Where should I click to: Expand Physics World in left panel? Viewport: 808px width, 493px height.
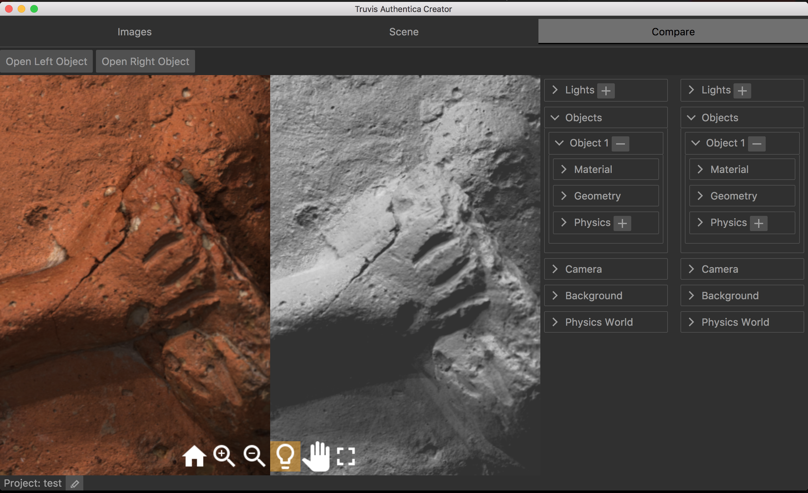pos(606,322)
